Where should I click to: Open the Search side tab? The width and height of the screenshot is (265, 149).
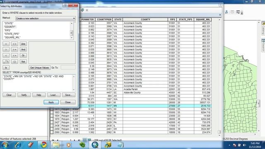[x=263, y=46]
